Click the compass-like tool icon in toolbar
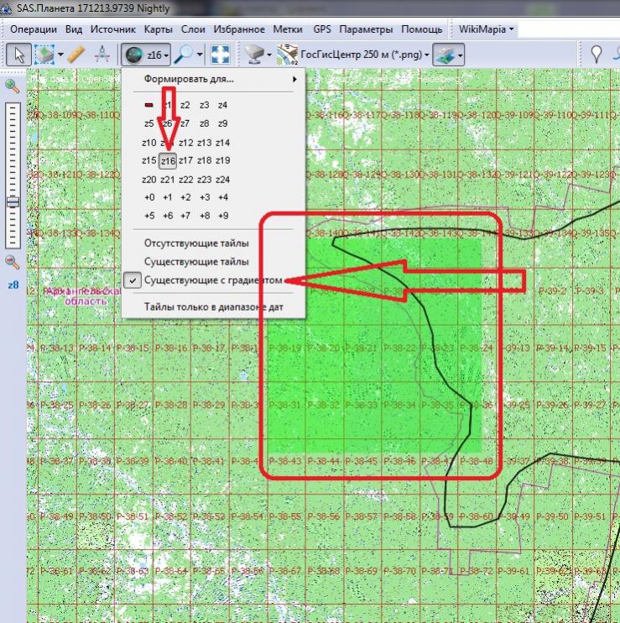This screenshot has width=620, height=623. (x=102, y=55)
